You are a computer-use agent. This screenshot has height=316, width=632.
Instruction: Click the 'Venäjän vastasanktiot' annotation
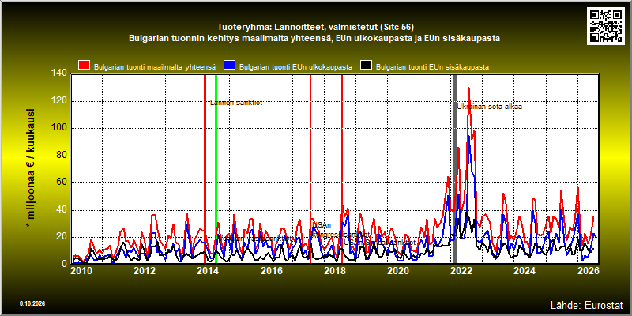coord(255,239)
